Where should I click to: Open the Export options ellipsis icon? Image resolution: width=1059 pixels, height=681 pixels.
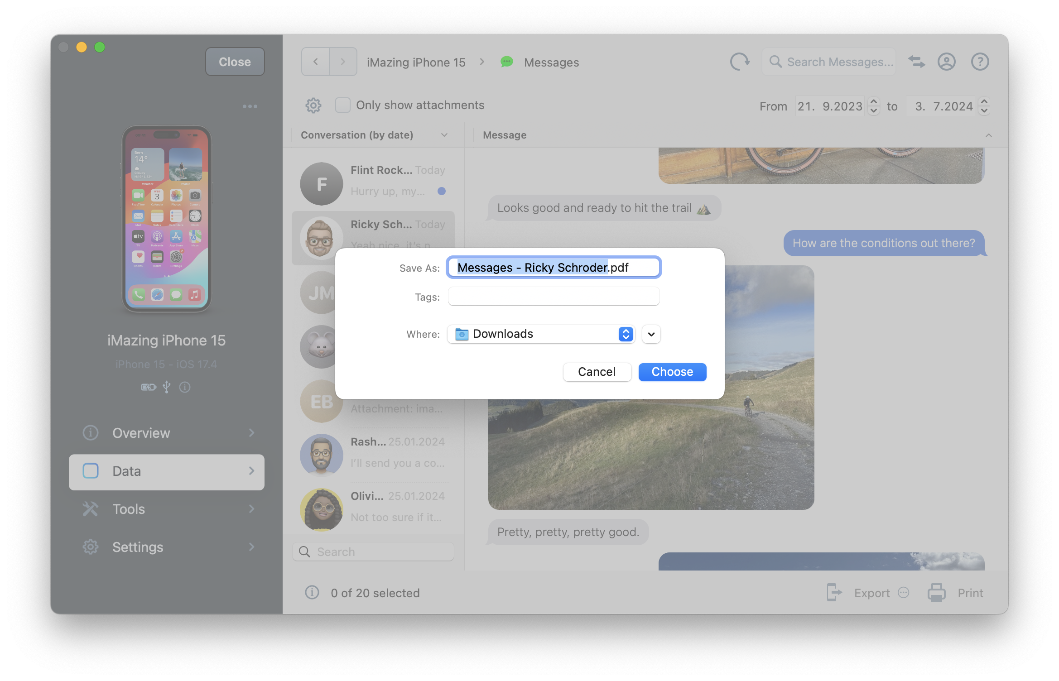pyautogui.click(x=904, y=593)
